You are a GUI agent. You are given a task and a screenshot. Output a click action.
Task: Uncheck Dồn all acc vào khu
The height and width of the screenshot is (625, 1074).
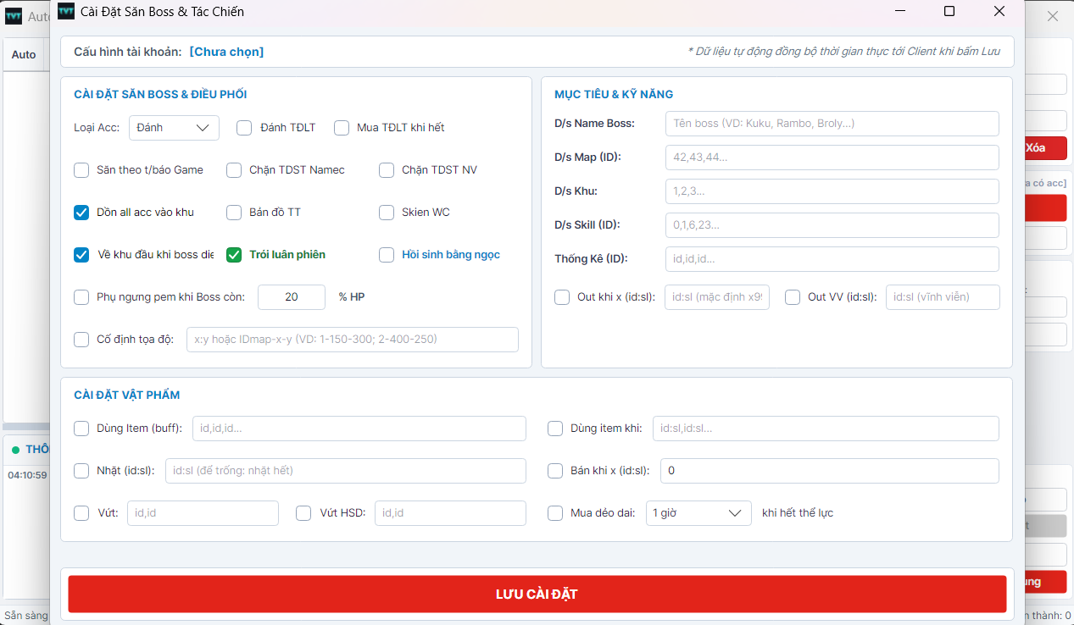[x=81, y=213]
